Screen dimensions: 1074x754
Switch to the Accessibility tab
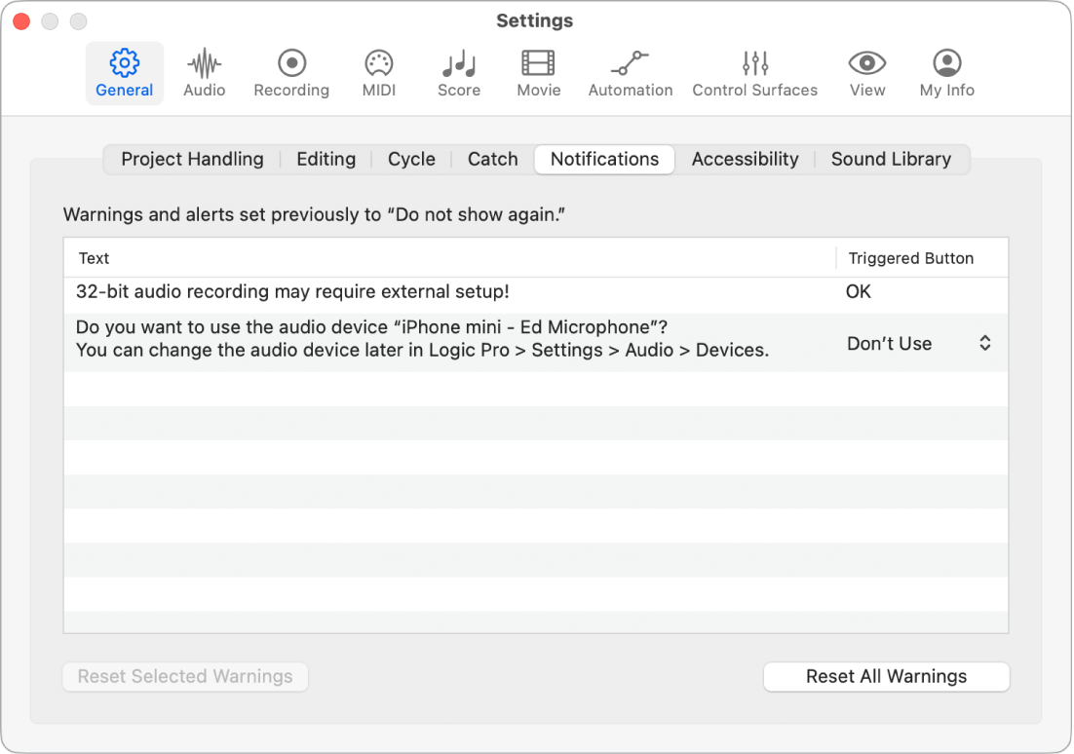(745, 159)
